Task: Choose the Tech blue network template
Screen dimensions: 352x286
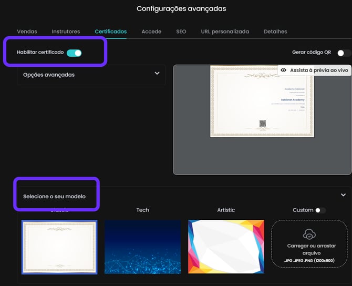Action: [x=142, y=247]
